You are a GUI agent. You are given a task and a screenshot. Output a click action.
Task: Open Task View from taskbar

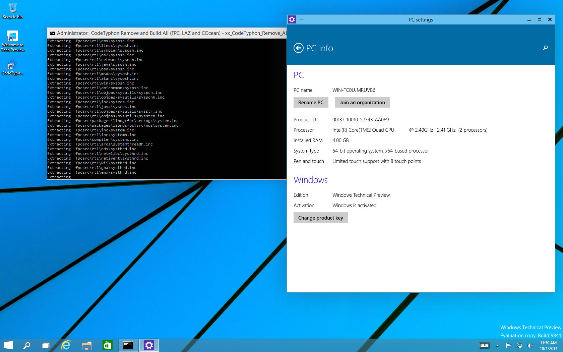pyautogui.click(x=46, y=345)
